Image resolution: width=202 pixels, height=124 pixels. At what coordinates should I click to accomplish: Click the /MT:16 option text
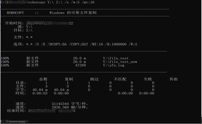click(97, 44)
